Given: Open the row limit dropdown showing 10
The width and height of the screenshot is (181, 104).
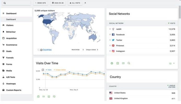Looking at the screenshot, I should pyautogui.click(x=172, y=63).
